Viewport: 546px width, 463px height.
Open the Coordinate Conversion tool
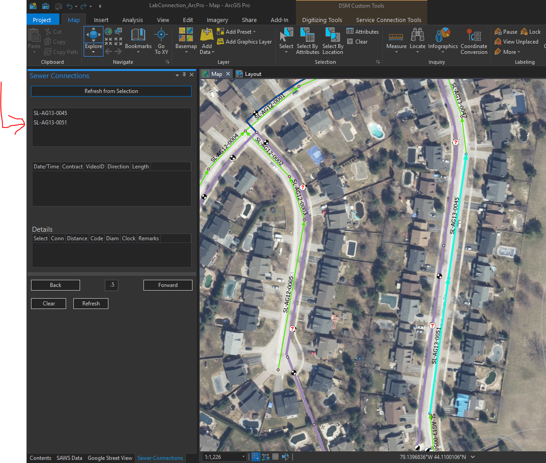pyautogui.click(x=474, y=35)
